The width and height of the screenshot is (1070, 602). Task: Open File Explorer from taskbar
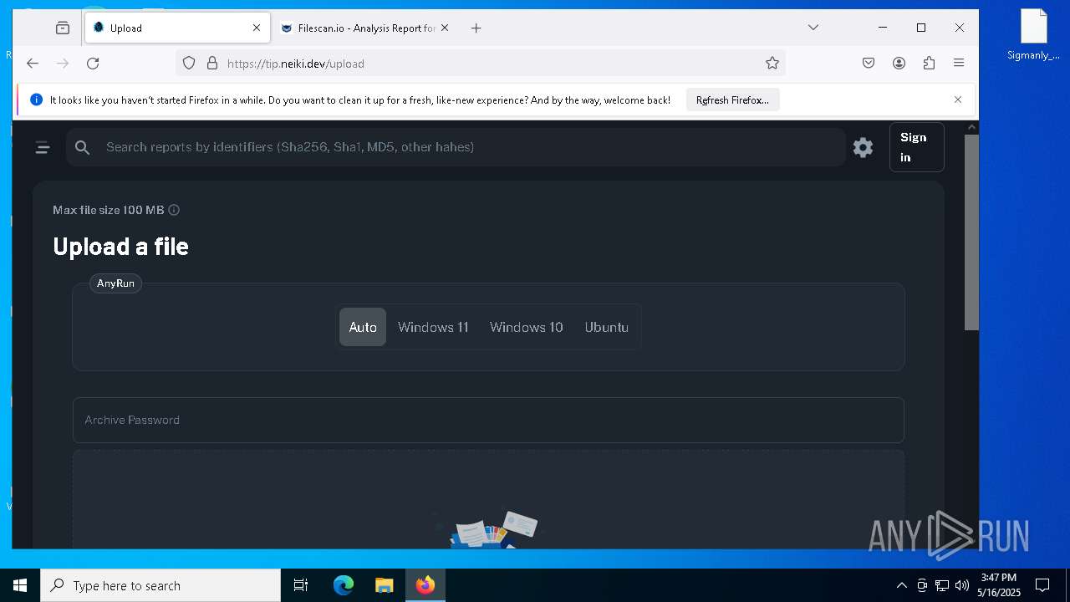coord(384,585)
